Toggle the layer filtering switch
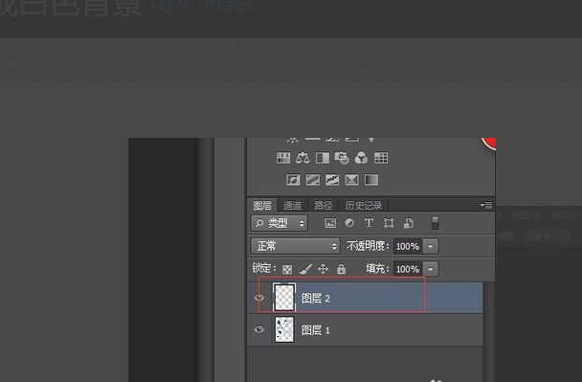This screenshot has width=582, height=382. (x=435, y=223)
